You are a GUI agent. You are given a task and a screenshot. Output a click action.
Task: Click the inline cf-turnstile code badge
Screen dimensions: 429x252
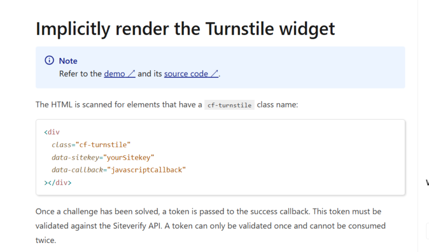229,105
